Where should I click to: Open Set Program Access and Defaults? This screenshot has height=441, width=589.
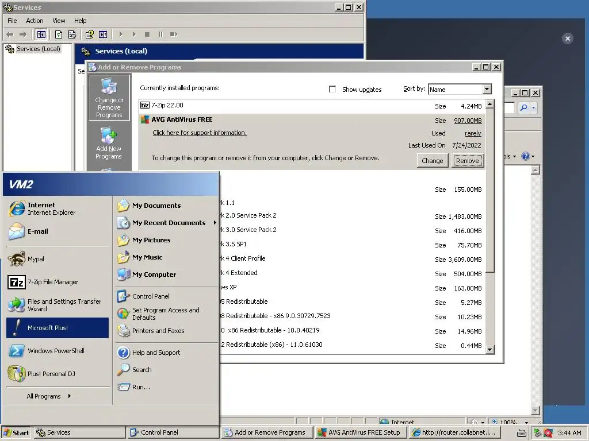pyautogui.click(x=166, y=314)
